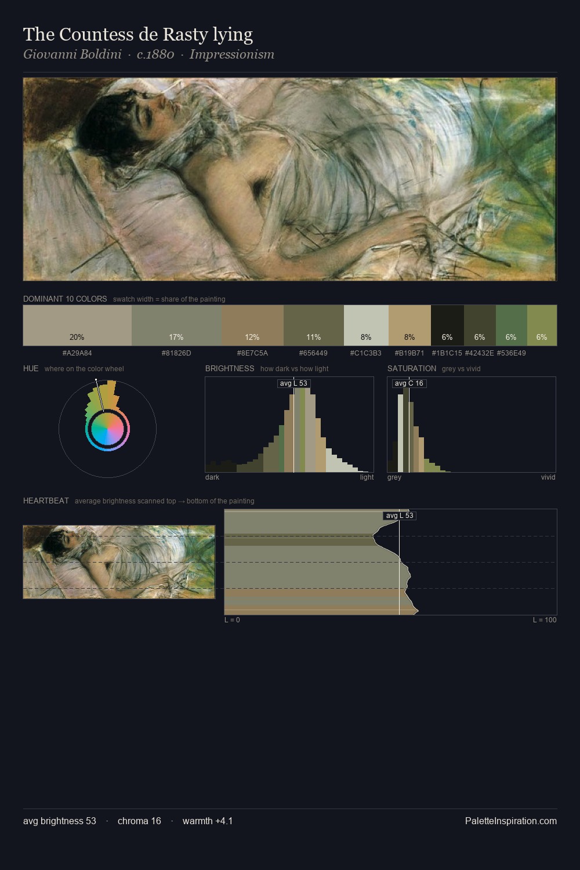Pick the light olive green 6% swatch without hex label
580x870 pixels.
542,325
